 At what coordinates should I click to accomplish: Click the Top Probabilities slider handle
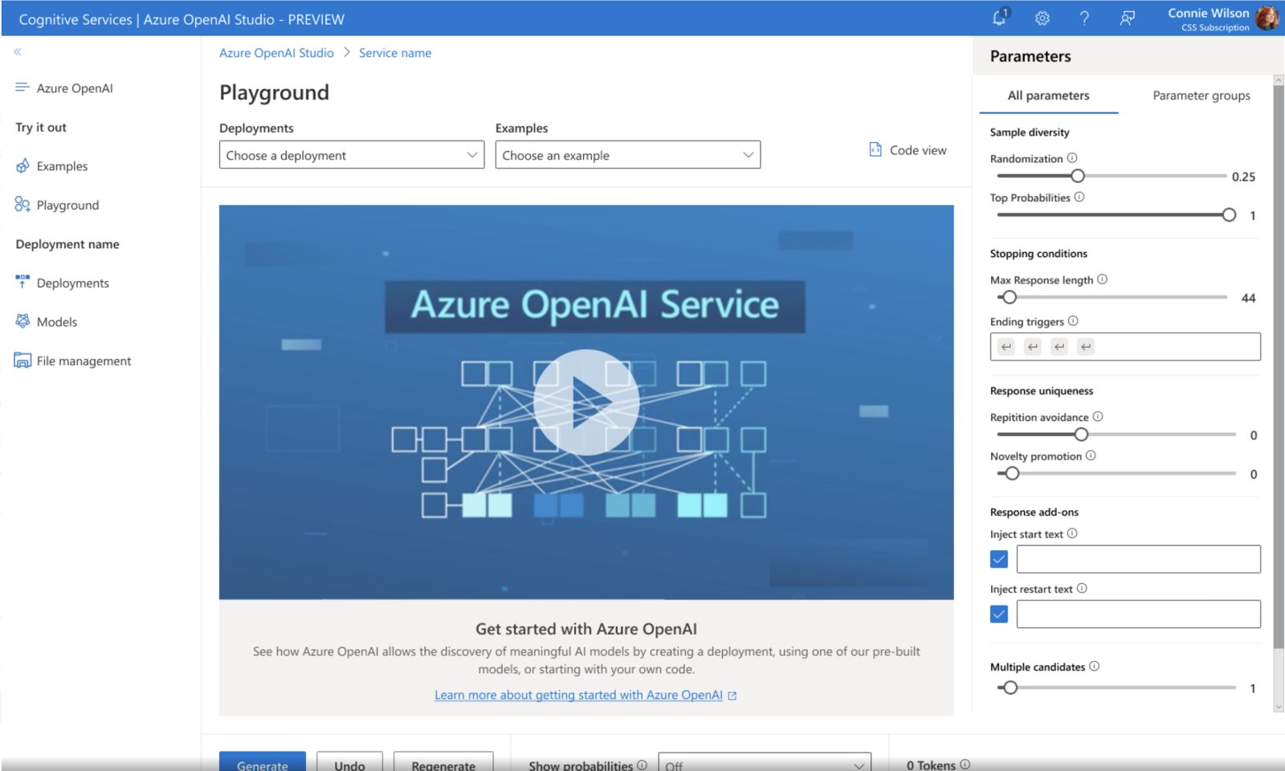[1229, 214]
